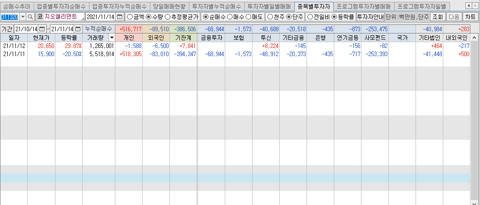Click the 기타법인 column header

[x=429, y=38]
